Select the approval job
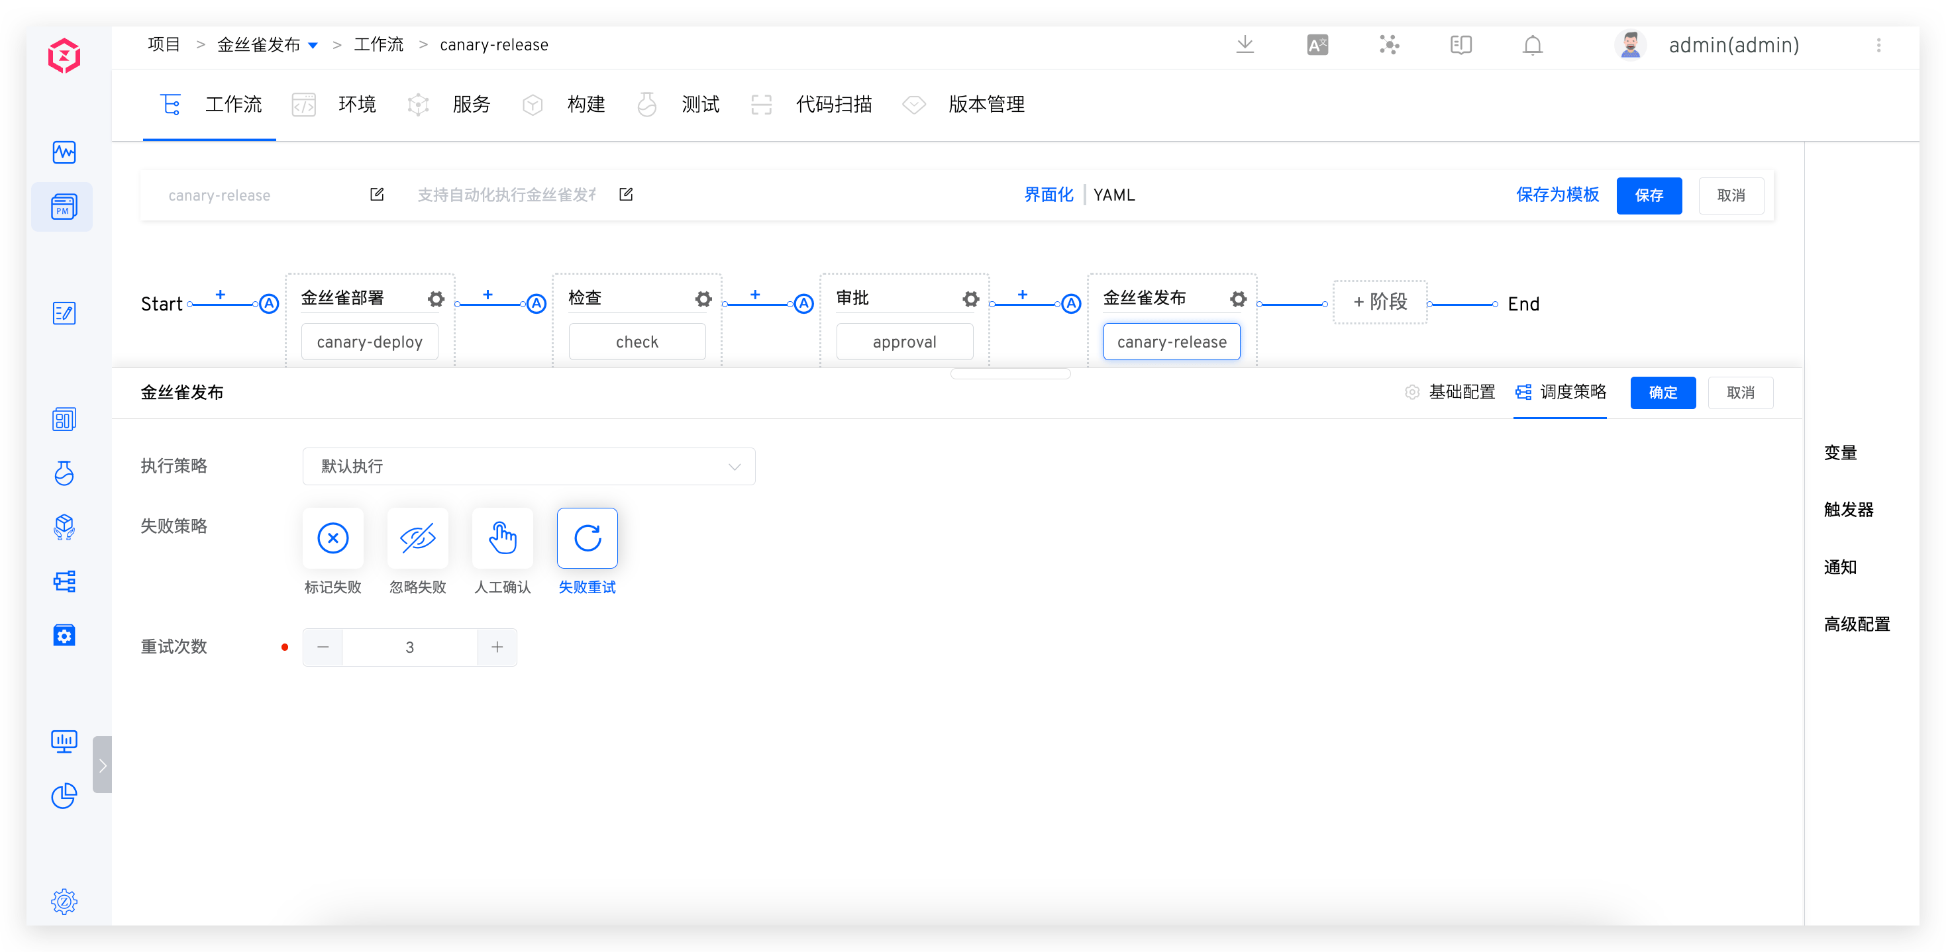Screen dimensions: 1946x952 pyautogui.click(x=904, y=342)
